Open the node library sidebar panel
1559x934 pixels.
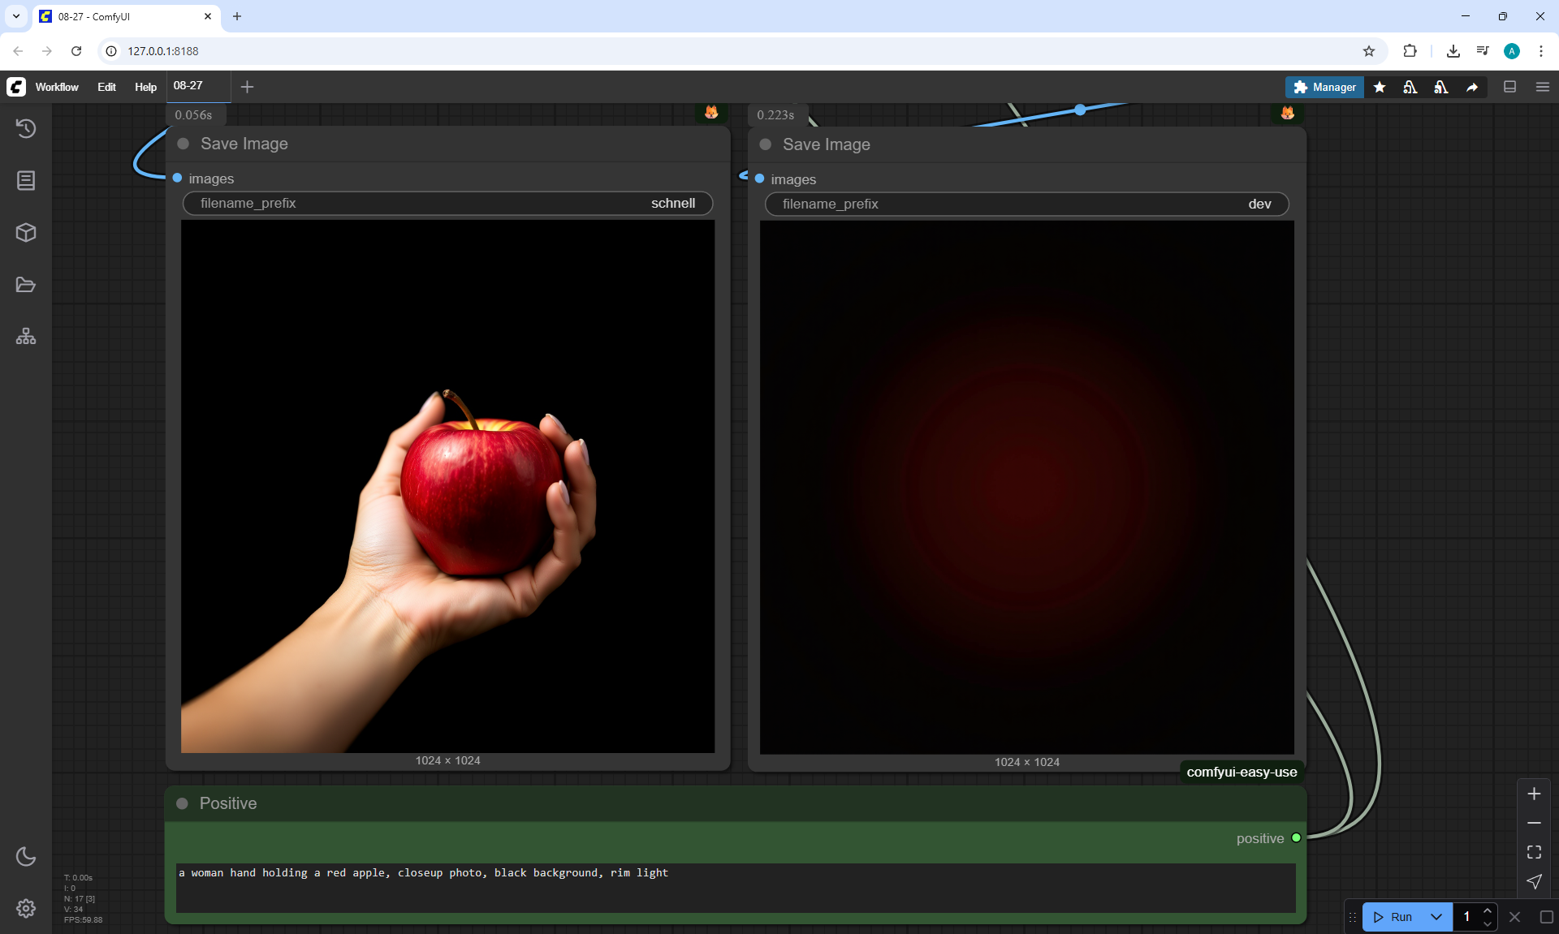pyautogui.click(x=26, y=180)
